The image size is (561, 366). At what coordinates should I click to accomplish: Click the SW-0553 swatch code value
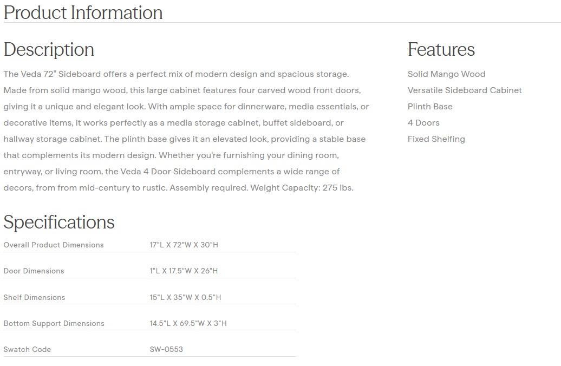click(166, 349)
